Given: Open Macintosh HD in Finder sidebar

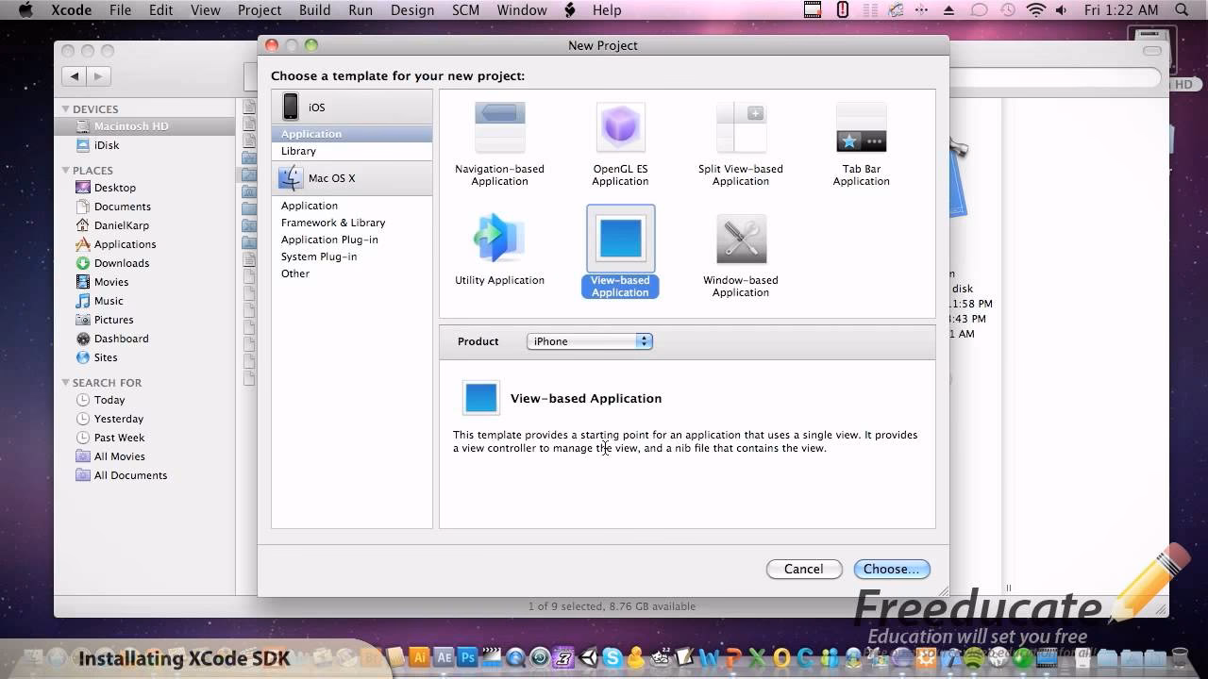Looking at the screenshot, I should (143, 126).
